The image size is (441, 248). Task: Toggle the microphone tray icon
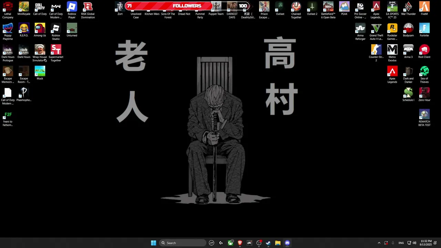pos(393,243)
